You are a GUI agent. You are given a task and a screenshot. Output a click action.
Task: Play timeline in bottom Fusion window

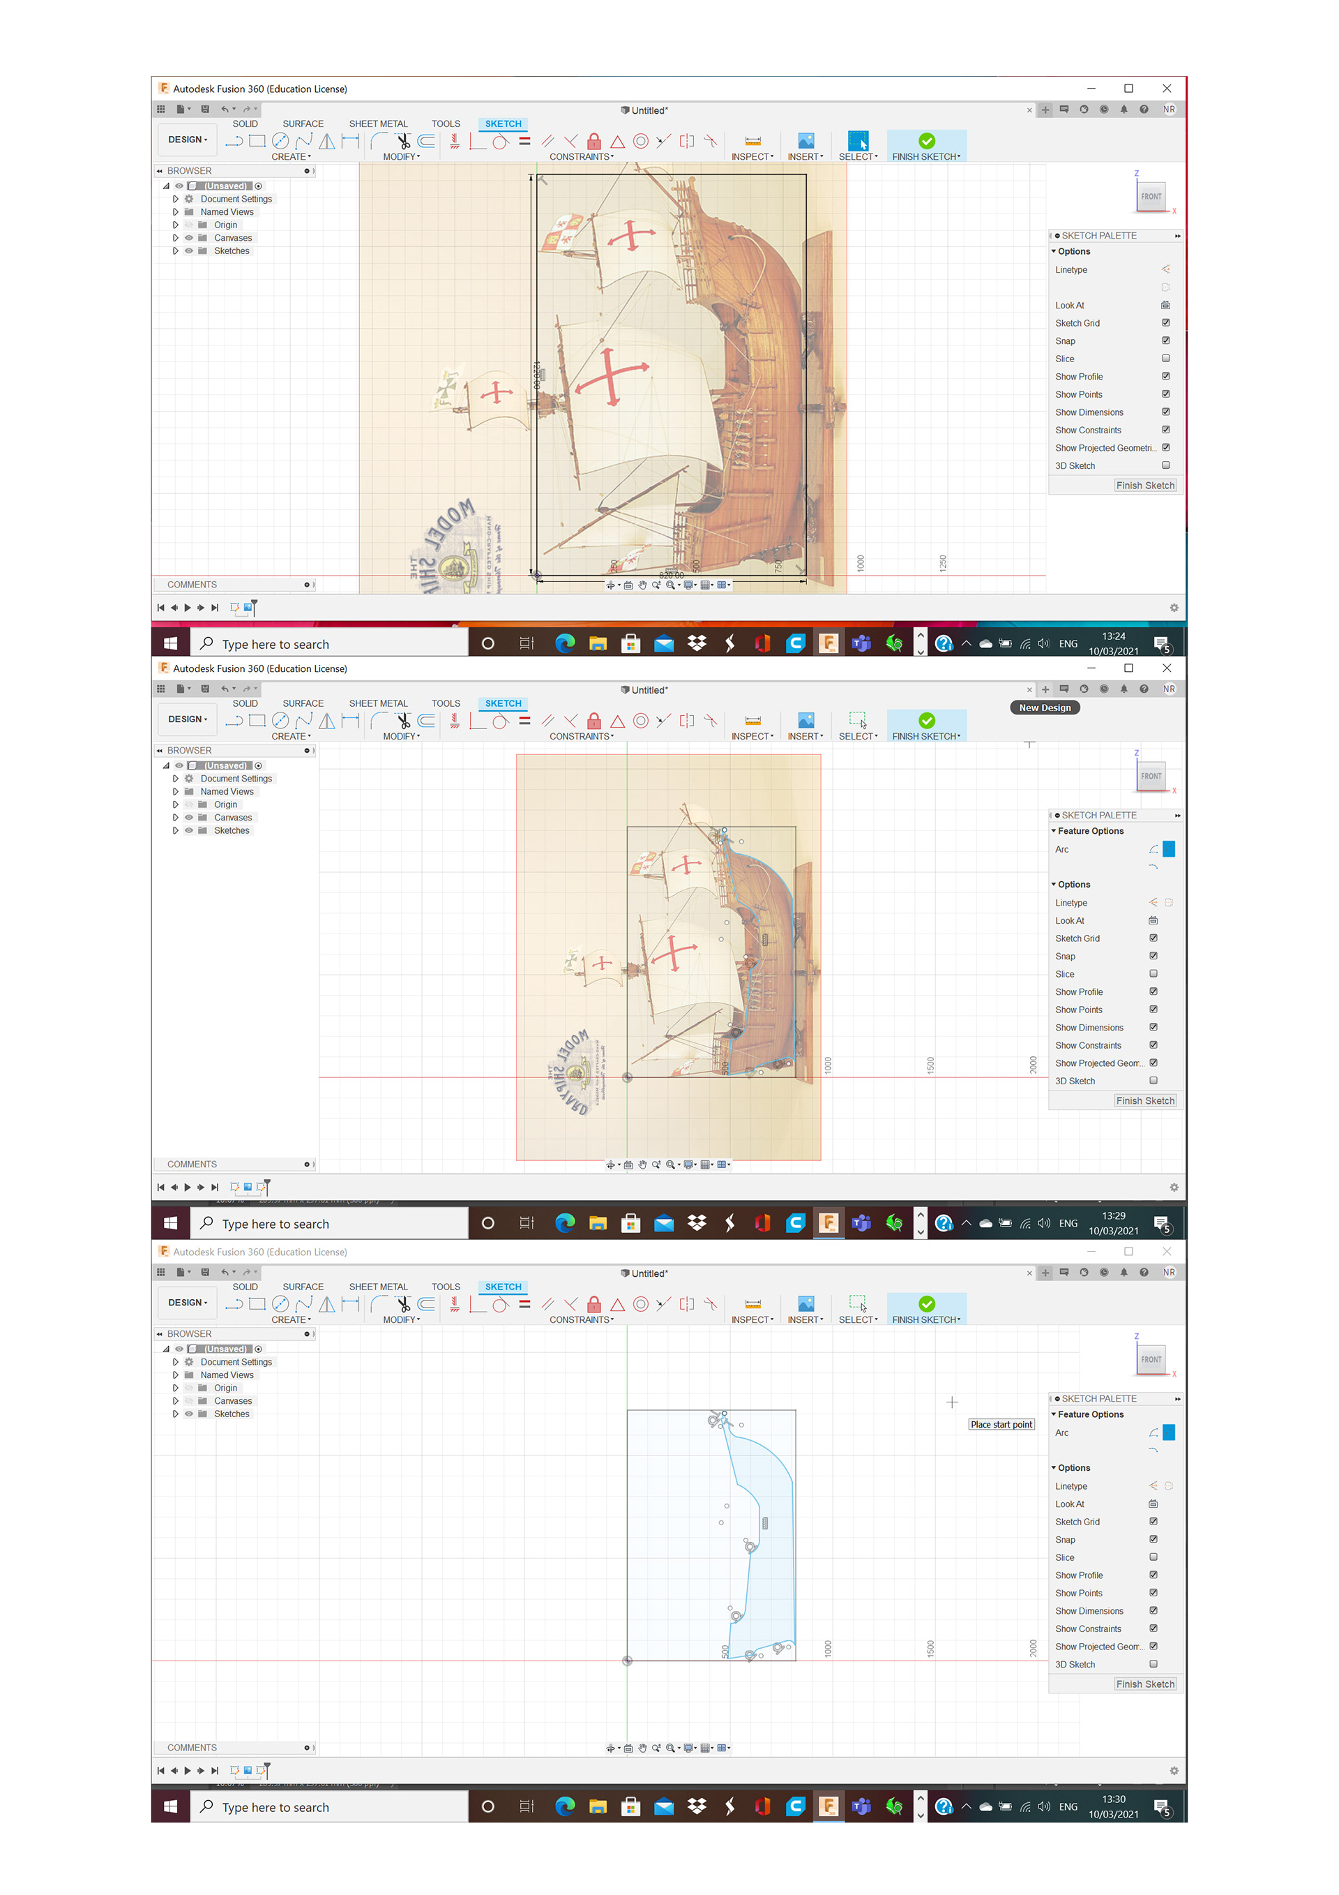tap(188, 1770)
